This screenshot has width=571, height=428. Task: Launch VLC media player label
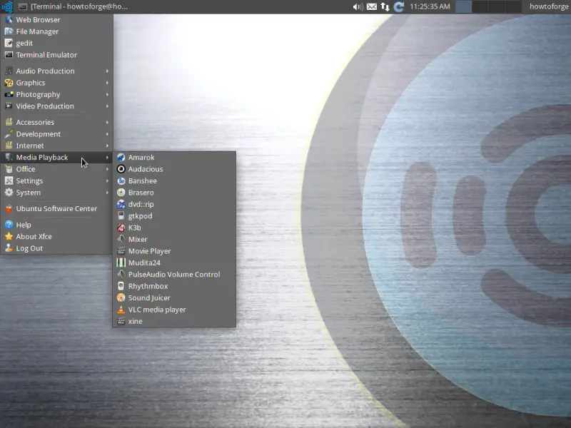(x=157, y=310)
